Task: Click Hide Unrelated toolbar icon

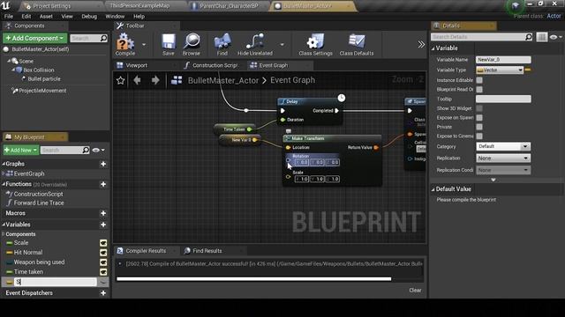Action: point(255,44)
